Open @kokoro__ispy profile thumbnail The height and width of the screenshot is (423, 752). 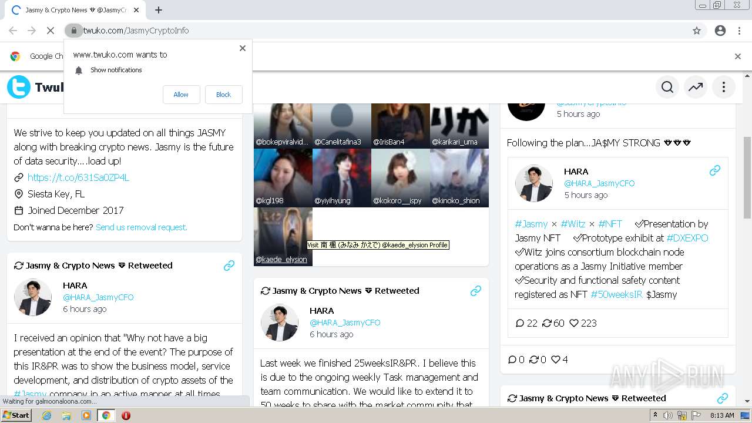(x=401, y=177)
